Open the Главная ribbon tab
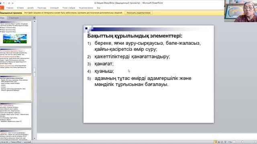This screenshot has width=257, height=144. pos(10,8)
